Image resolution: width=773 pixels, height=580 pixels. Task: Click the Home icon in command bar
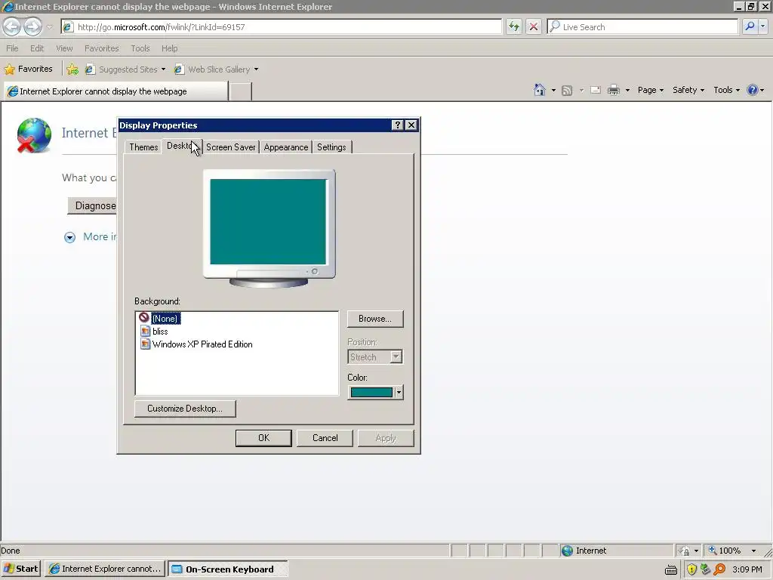coord(540,90)
